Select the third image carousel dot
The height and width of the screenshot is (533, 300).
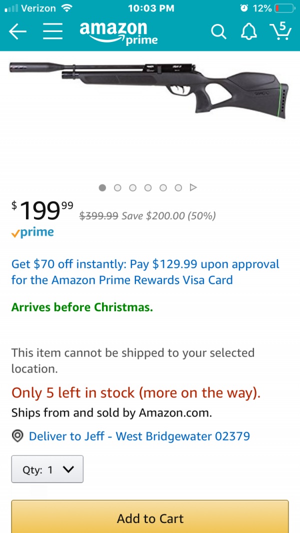click(132, 188)
